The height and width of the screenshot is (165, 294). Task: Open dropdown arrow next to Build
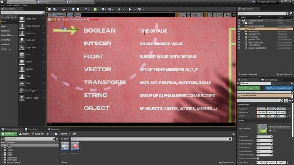click(x=123, y=9)
